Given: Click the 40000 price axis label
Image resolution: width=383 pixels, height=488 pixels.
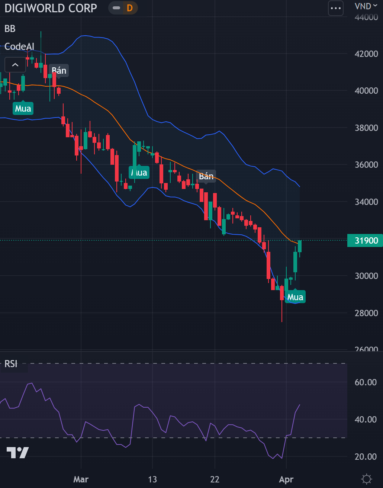Looking at the screenshot, I should [x=366, y=91].
